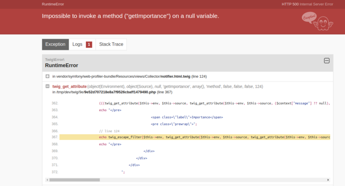
Task: Select the Exception tab
Action: 55,44
